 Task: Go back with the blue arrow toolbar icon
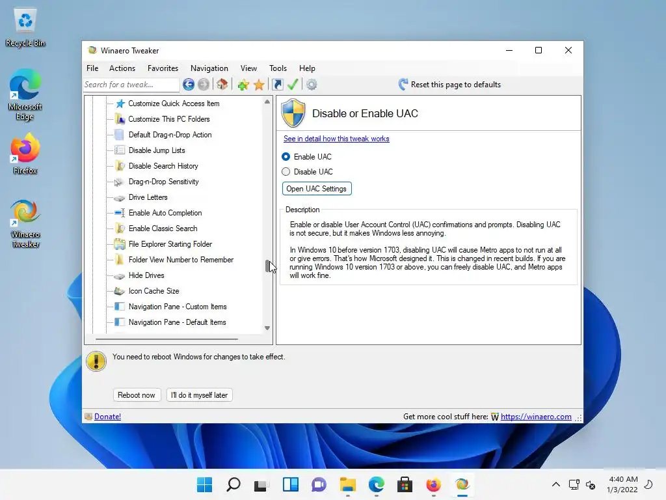click(189, 85)
